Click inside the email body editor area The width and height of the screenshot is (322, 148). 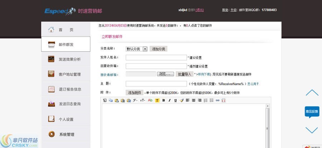point(184,126)
